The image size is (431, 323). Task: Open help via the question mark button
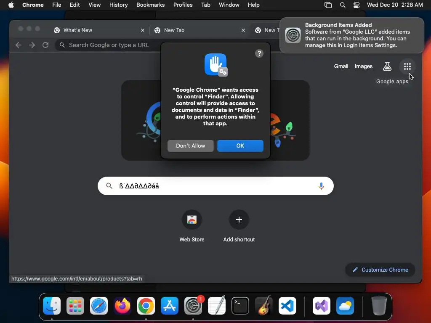(259, 53)
